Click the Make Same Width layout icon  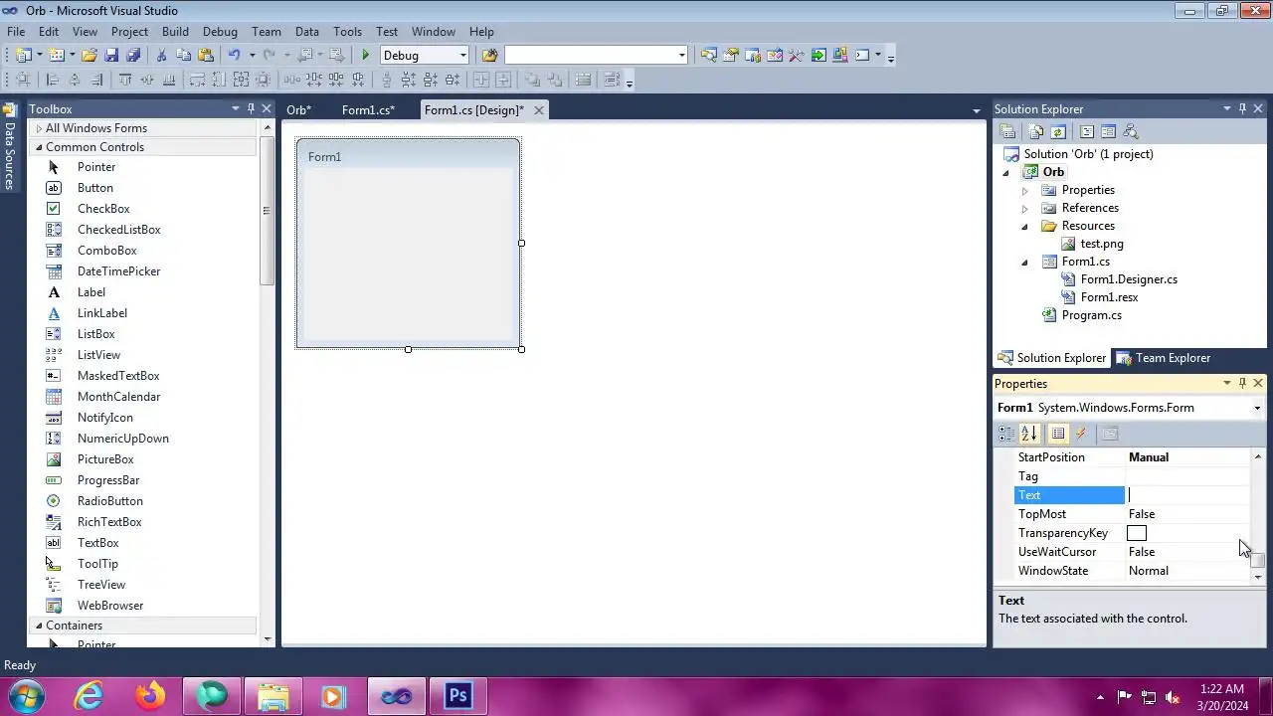point(197,80)
